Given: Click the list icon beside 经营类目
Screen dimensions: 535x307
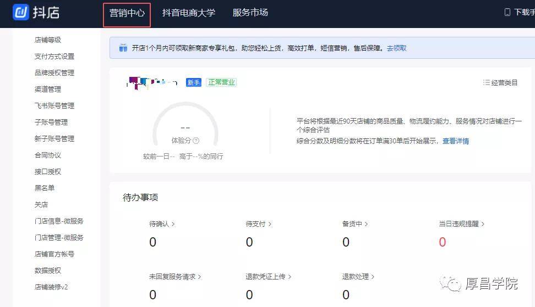Looking at the screenshot, I should point(486,82).
